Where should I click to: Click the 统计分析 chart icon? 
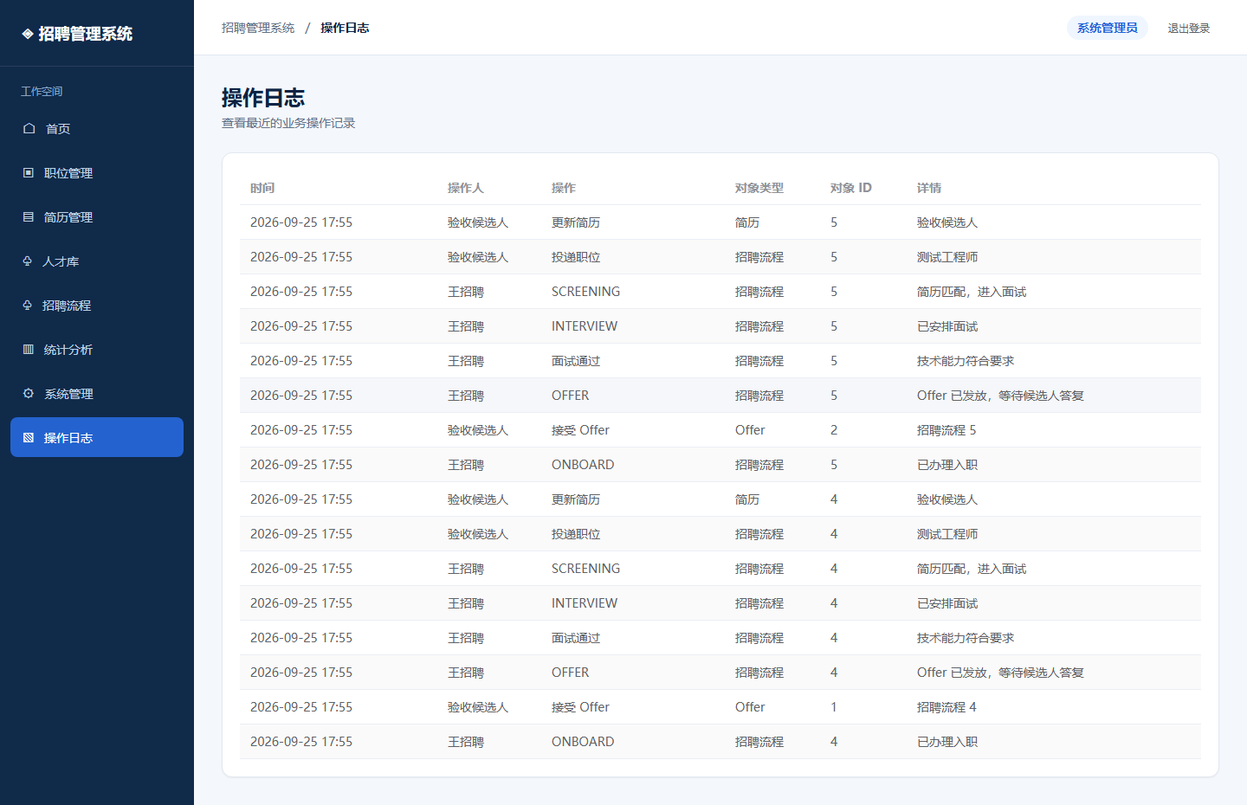click(x=29, y=349)
